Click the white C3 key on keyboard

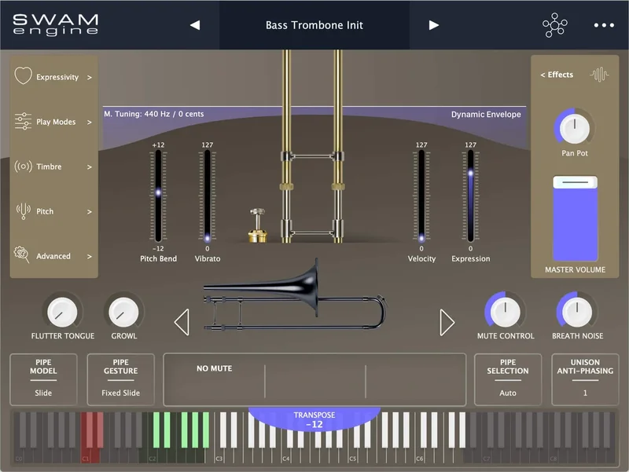click(x=219, y=456)
